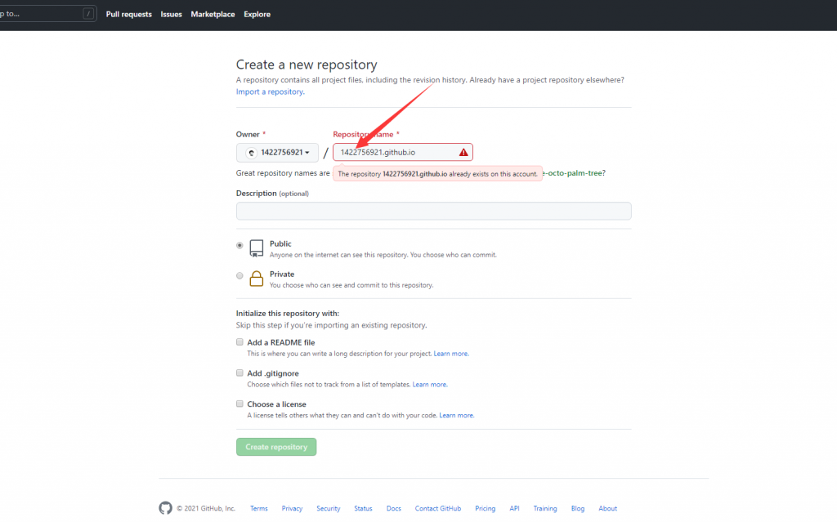Screen dimensions: 837x522
Task: Follow the Import a repository link
Action: coord(270,91)
